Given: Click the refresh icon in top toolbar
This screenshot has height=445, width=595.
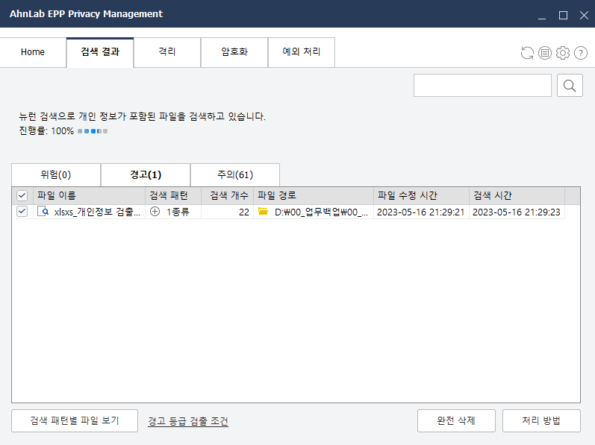Looking at the screenshot, I should point(527,53).
